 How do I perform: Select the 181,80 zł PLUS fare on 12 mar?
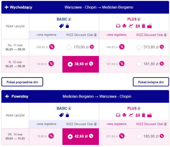click(x=139, y=64)
